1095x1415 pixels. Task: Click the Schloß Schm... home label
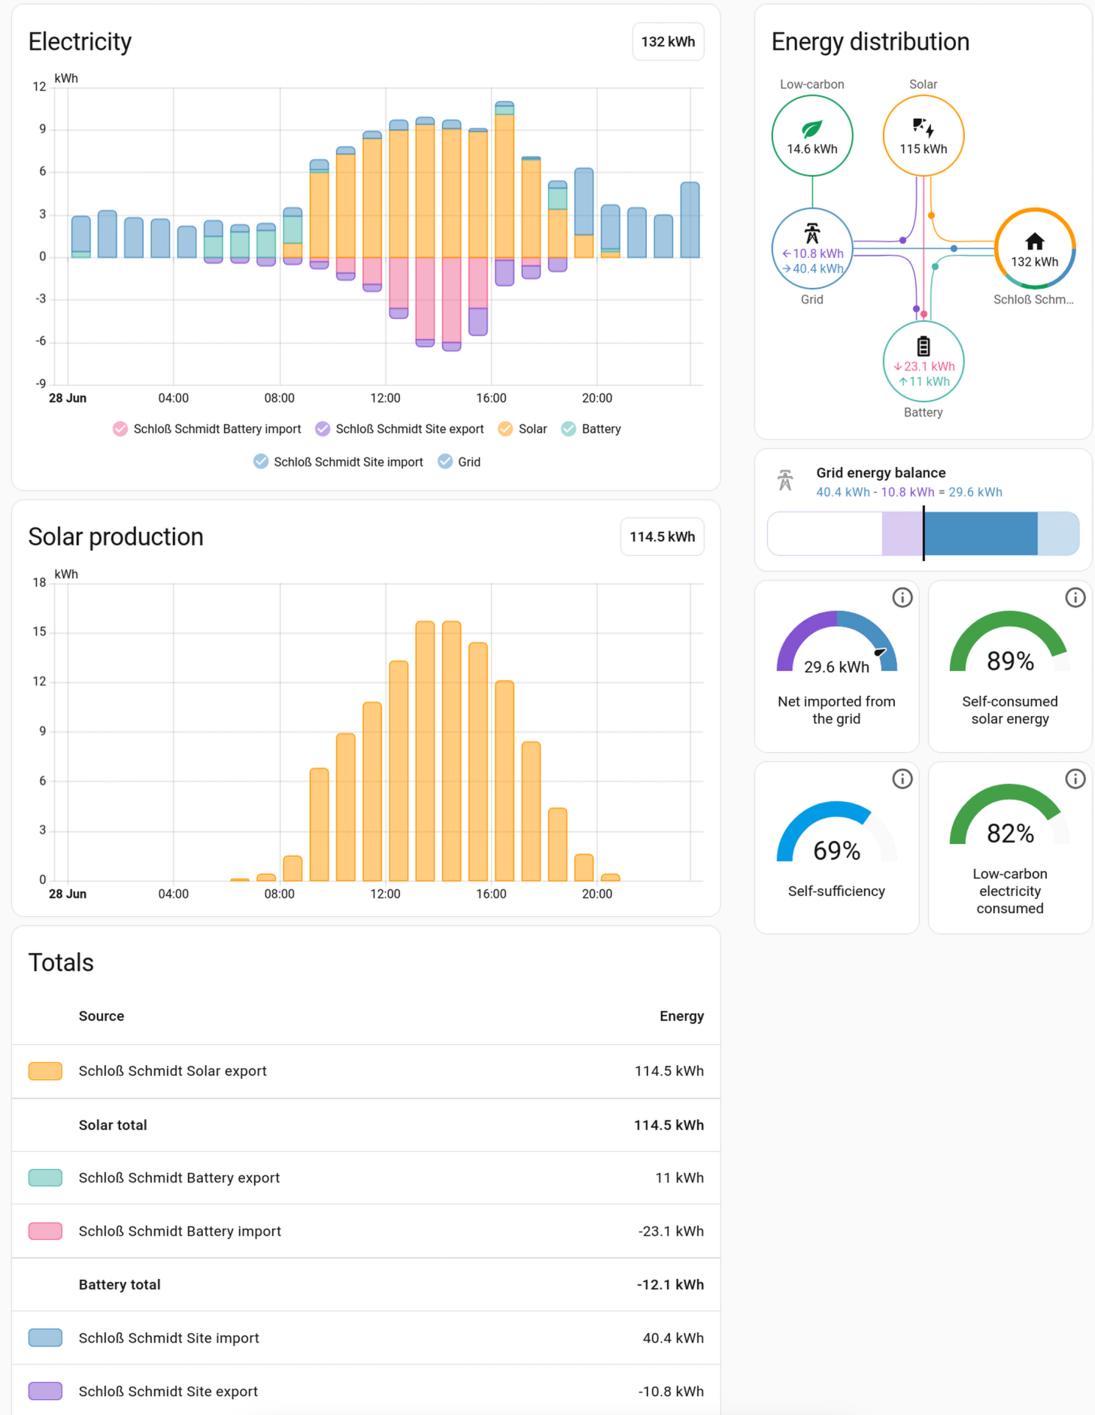[1033, 299]
